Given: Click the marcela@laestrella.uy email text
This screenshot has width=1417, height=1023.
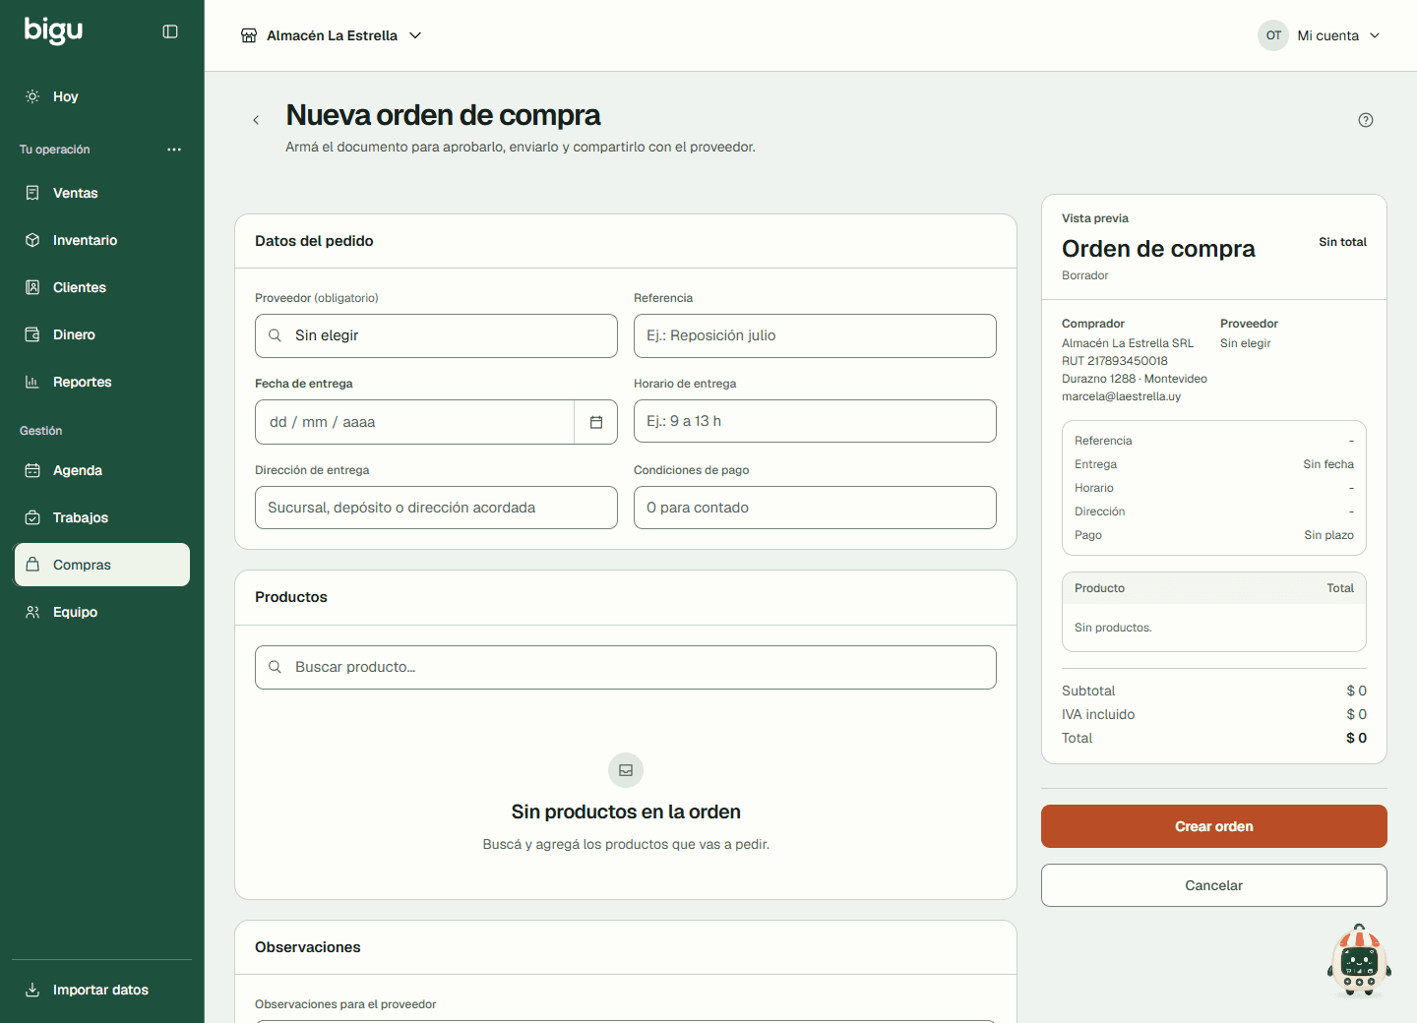Looking at the screenshot, I should click(1121, 396).
